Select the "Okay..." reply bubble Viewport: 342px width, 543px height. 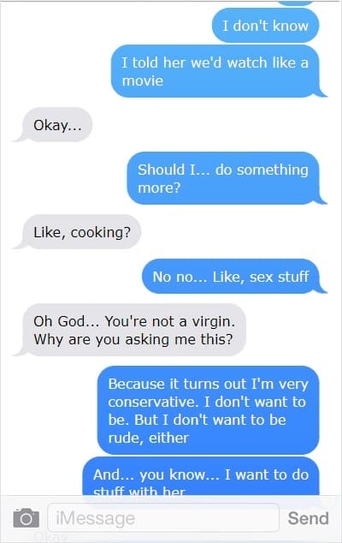(57, 125)
